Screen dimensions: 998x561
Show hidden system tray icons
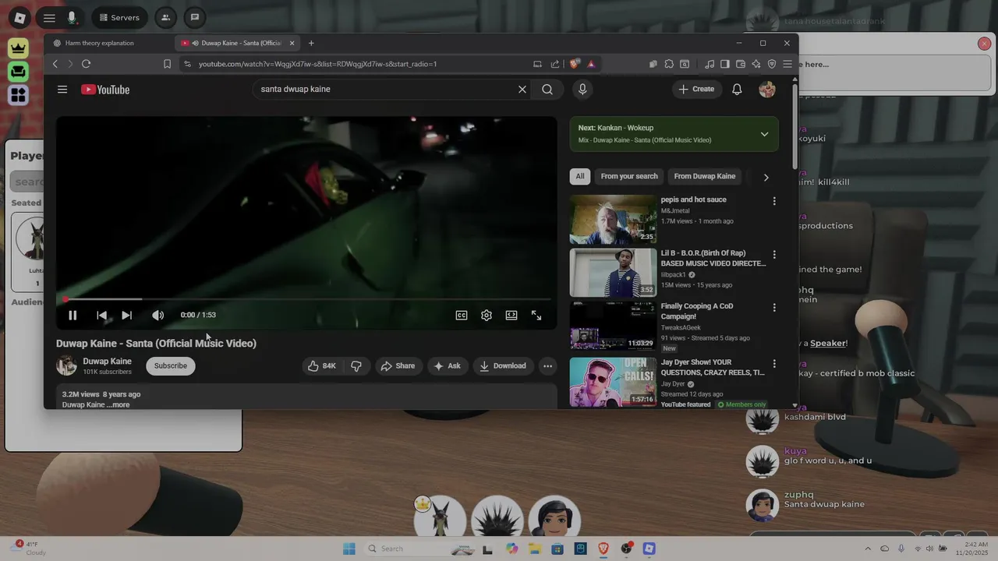tap(868, 549)
